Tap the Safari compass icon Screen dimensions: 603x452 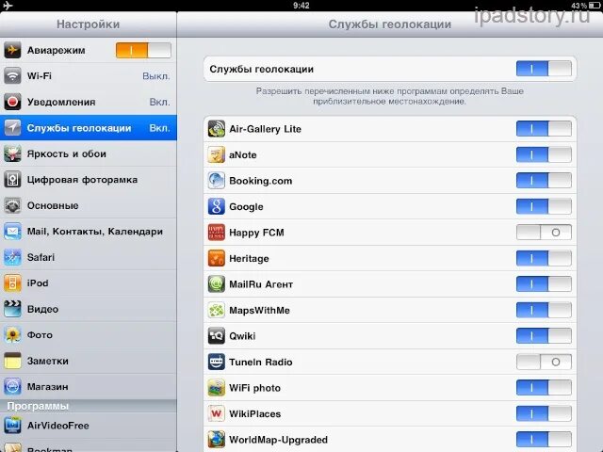12,257
